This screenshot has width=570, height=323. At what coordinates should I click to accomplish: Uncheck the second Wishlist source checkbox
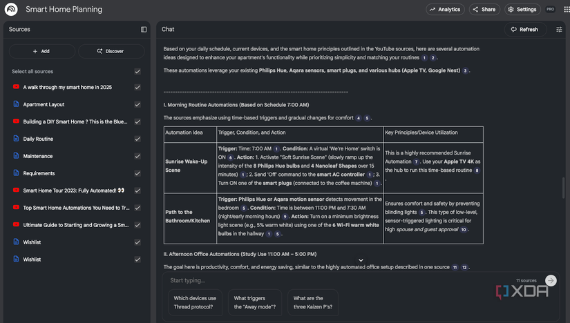(x=137, y=260)
